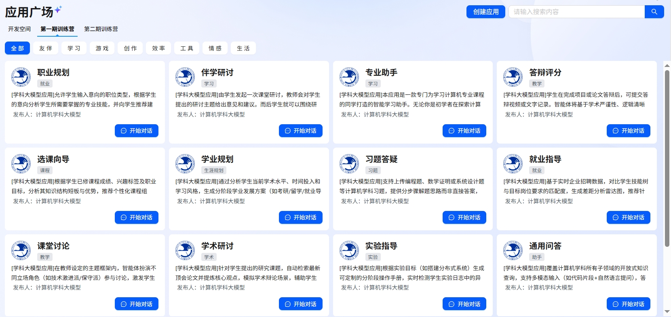Click the 通用问答 app logo icon
The height and width of the screenshot is (317, 671).
pos(513,250)
